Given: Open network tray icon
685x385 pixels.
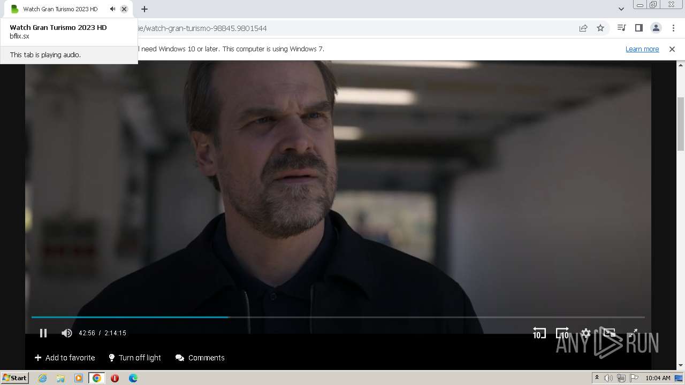Looking at the screenshot, I should (621, 378).
